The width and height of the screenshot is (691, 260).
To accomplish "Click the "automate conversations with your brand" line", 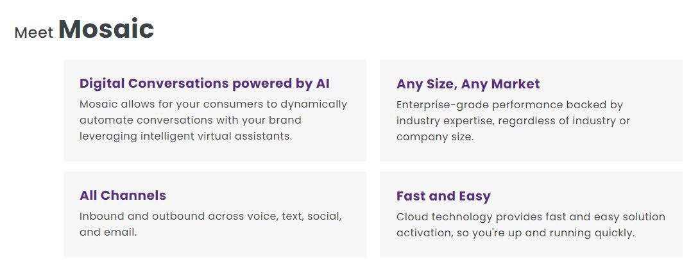I will [x=190, y=120].
